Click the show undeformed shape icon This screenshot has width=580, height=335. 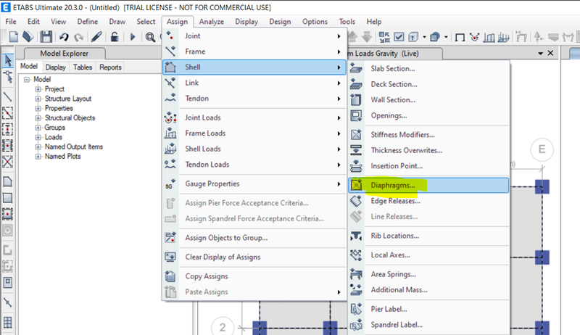pos(460,37)
